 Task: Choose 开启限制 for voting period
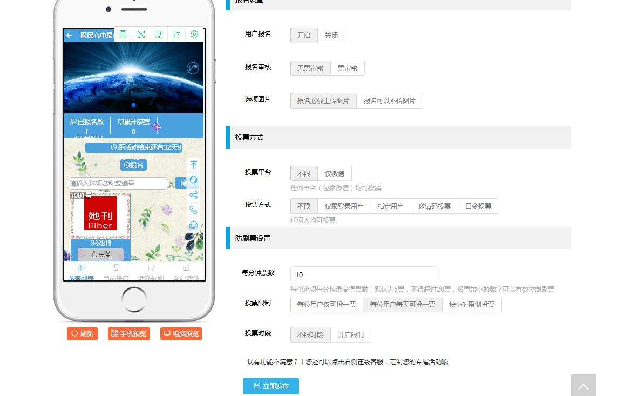click(x=350, y=334)
